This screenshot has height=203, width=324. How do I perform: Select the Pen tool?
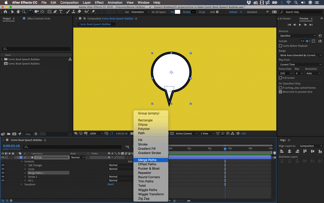point(55,12)
